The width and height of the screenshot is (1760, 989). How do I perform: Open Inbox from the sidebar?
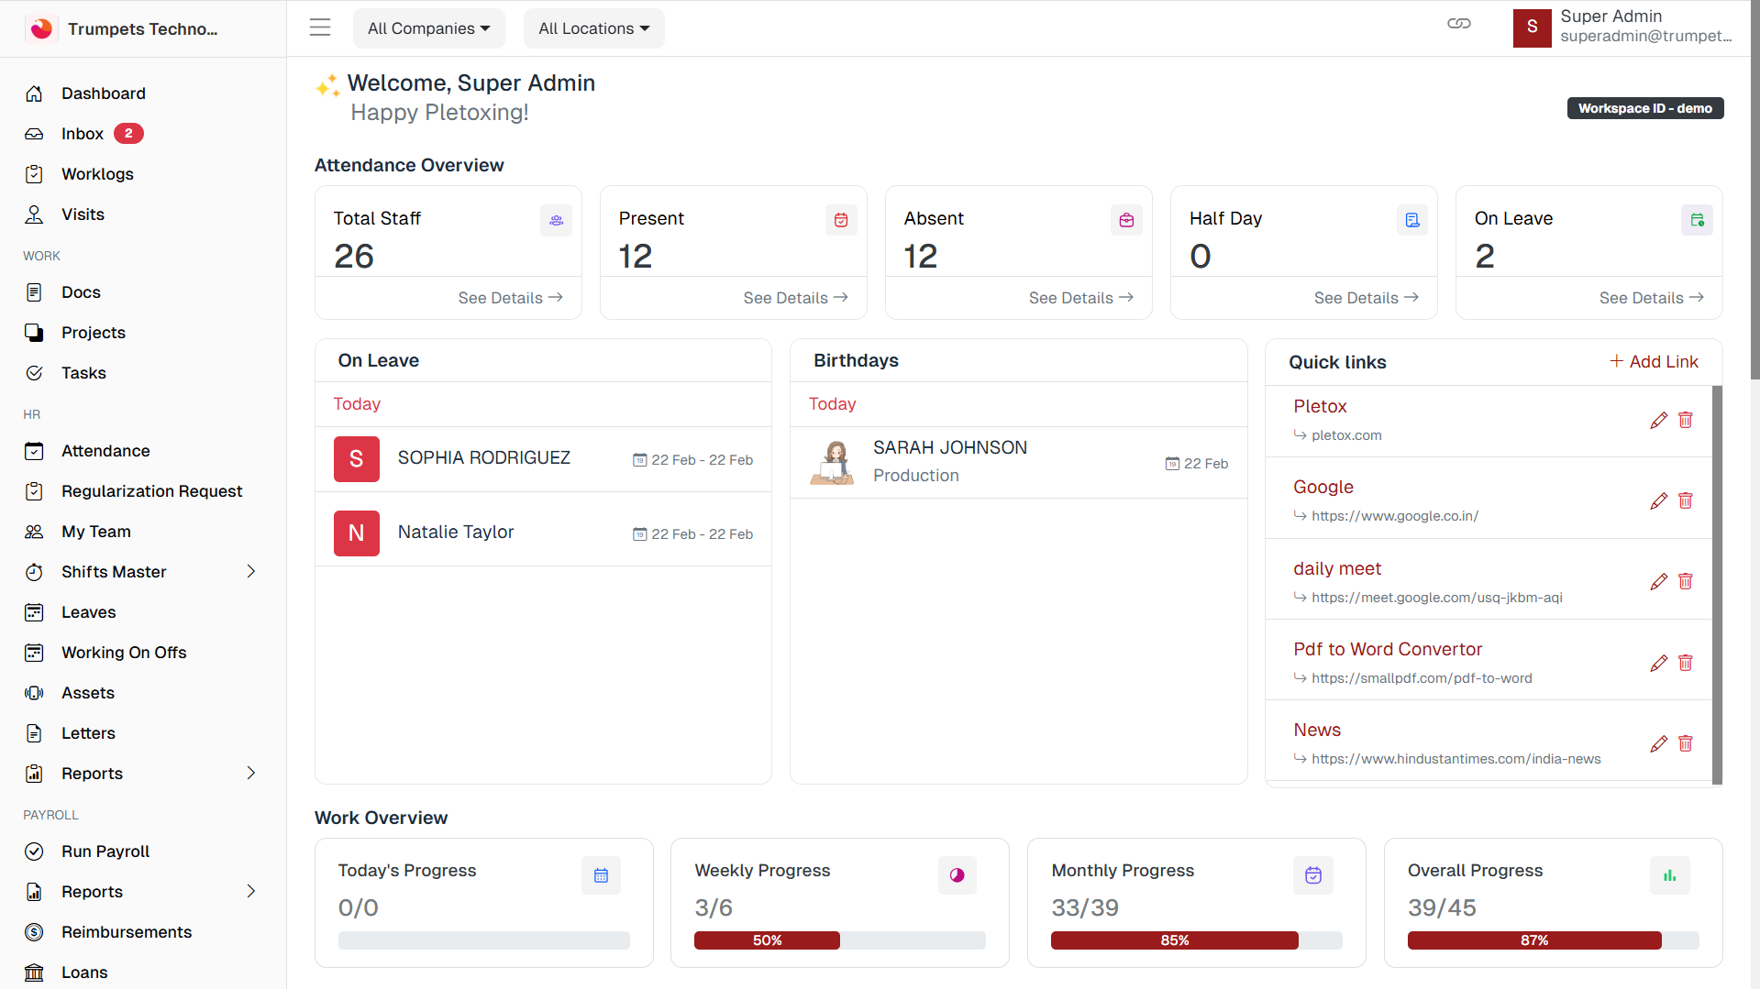tap(83, 134)
